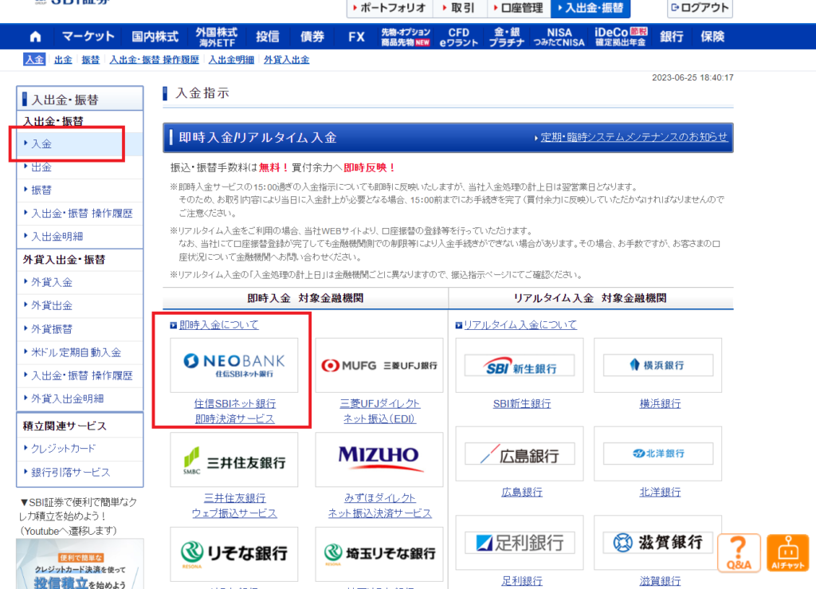Open the 国内株式 menu

click(x=155, y=37)
